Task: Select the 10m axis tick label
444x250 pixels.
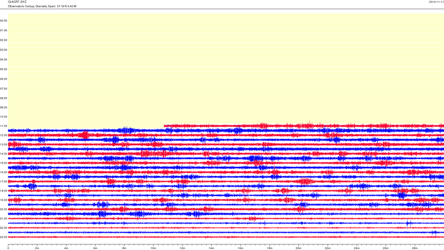Action: 153,248
